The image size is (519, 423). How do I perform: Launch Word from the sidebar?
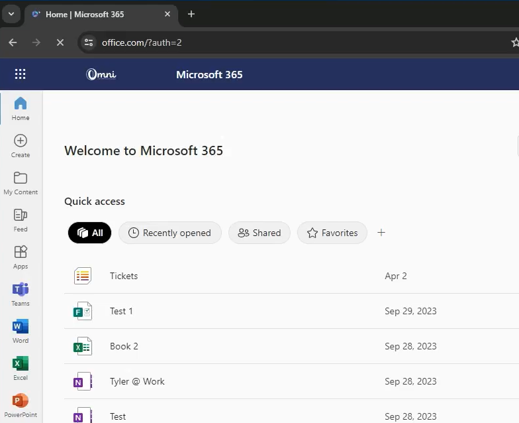[21, 332]
